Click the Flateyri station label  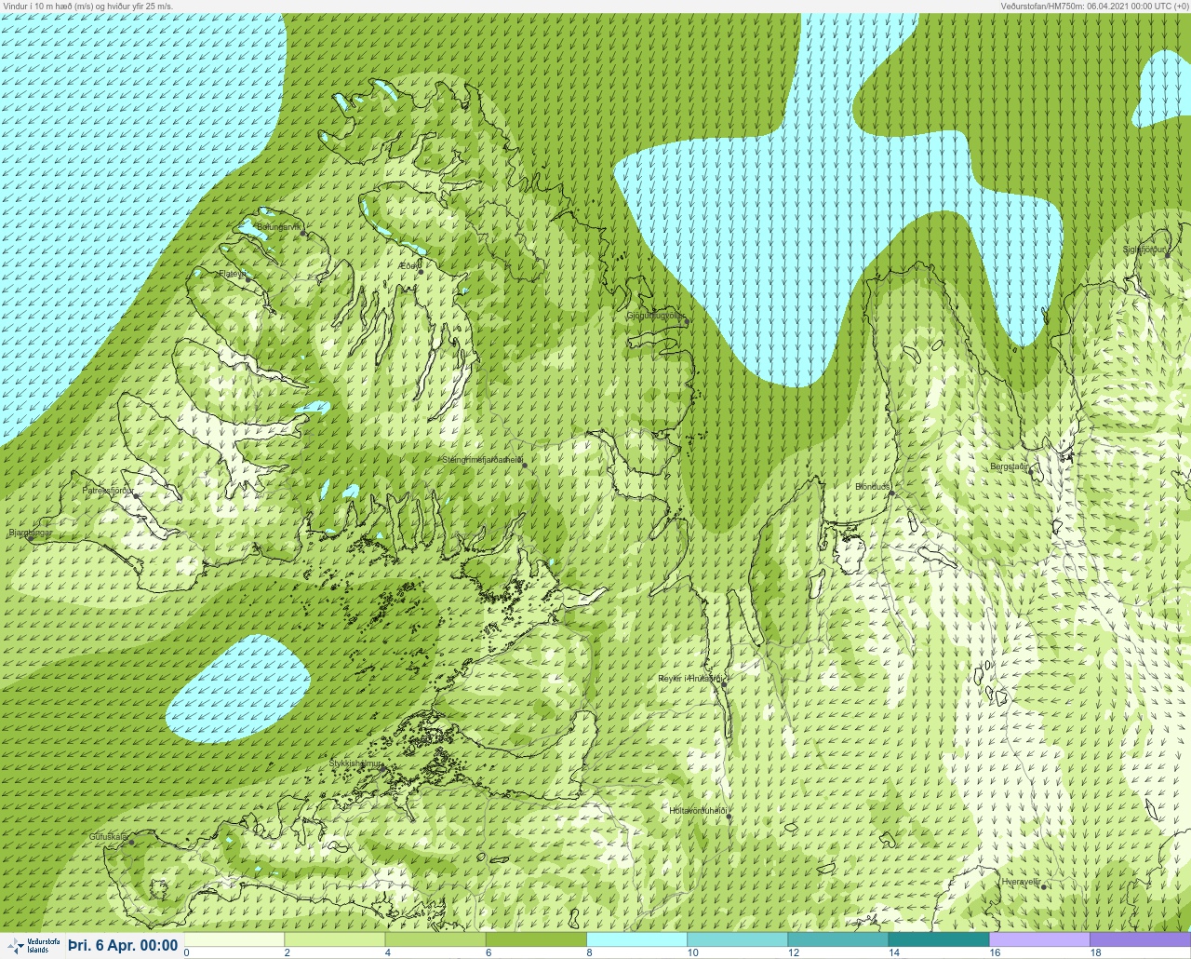233,274
